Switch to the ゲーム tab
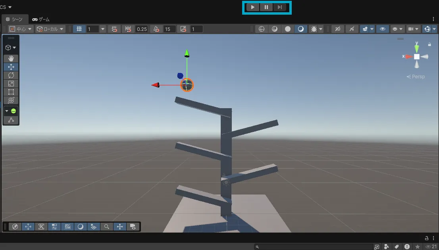Image resolution: width=439 pixels, height=250 pixels. [x=41, y=19]
